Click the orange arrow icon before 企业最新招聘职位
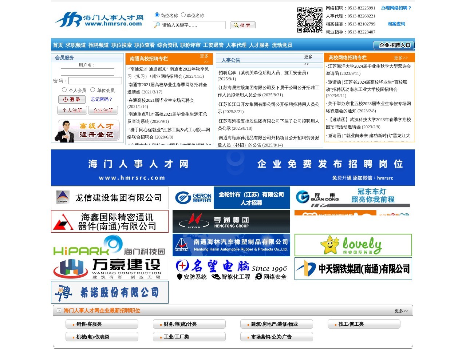466x349 pixels. pyautogui.click(x=59, y=311)
